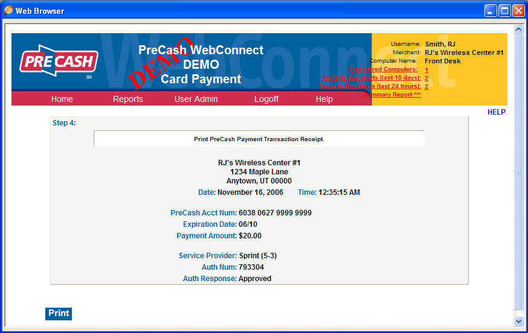Screen dimensions: 528x333
Task: Click the Web Browser title bar icon
Action: [8, 10]
